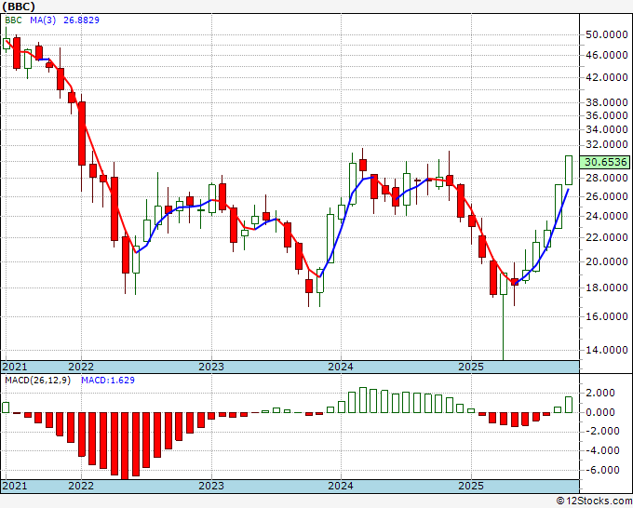Screen dimensions: 633x508
Task: Click the last green MACD histogram bar
Action: pos(569,405)
